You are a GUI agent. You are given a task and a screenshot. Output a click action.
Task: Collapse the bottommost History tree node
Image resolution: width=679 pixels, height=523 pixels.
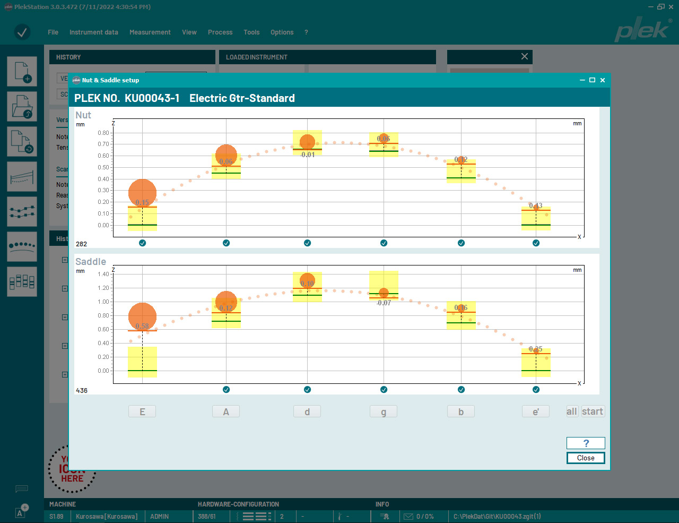point(65,375)
